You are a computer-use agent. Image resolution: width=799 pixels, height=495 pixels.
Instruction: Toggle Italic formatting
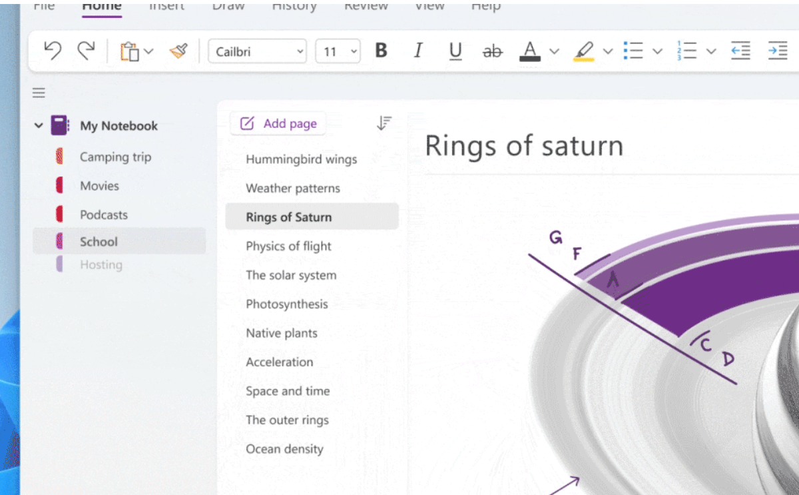[418, 51]
